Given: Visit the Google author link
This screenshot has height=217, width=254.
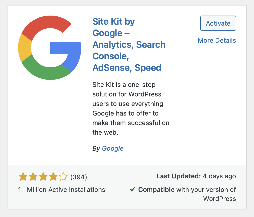Looking at the screenshot, I should (x=113, y=148).
